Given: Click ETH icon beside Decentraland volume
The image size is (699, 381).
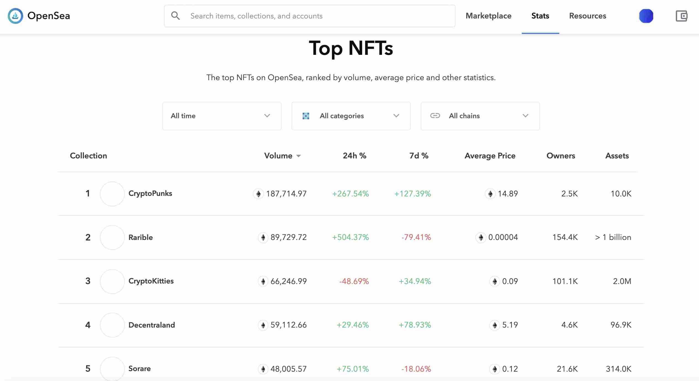Looking at the screenshot, I should coord(263,325).
